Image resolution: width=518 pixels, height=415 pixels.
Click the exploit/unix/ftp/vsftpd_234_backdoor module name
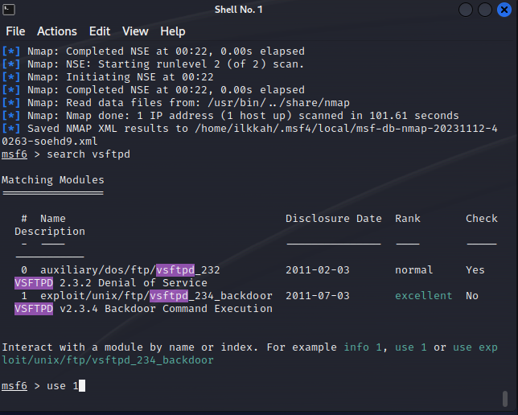[156, 296]
